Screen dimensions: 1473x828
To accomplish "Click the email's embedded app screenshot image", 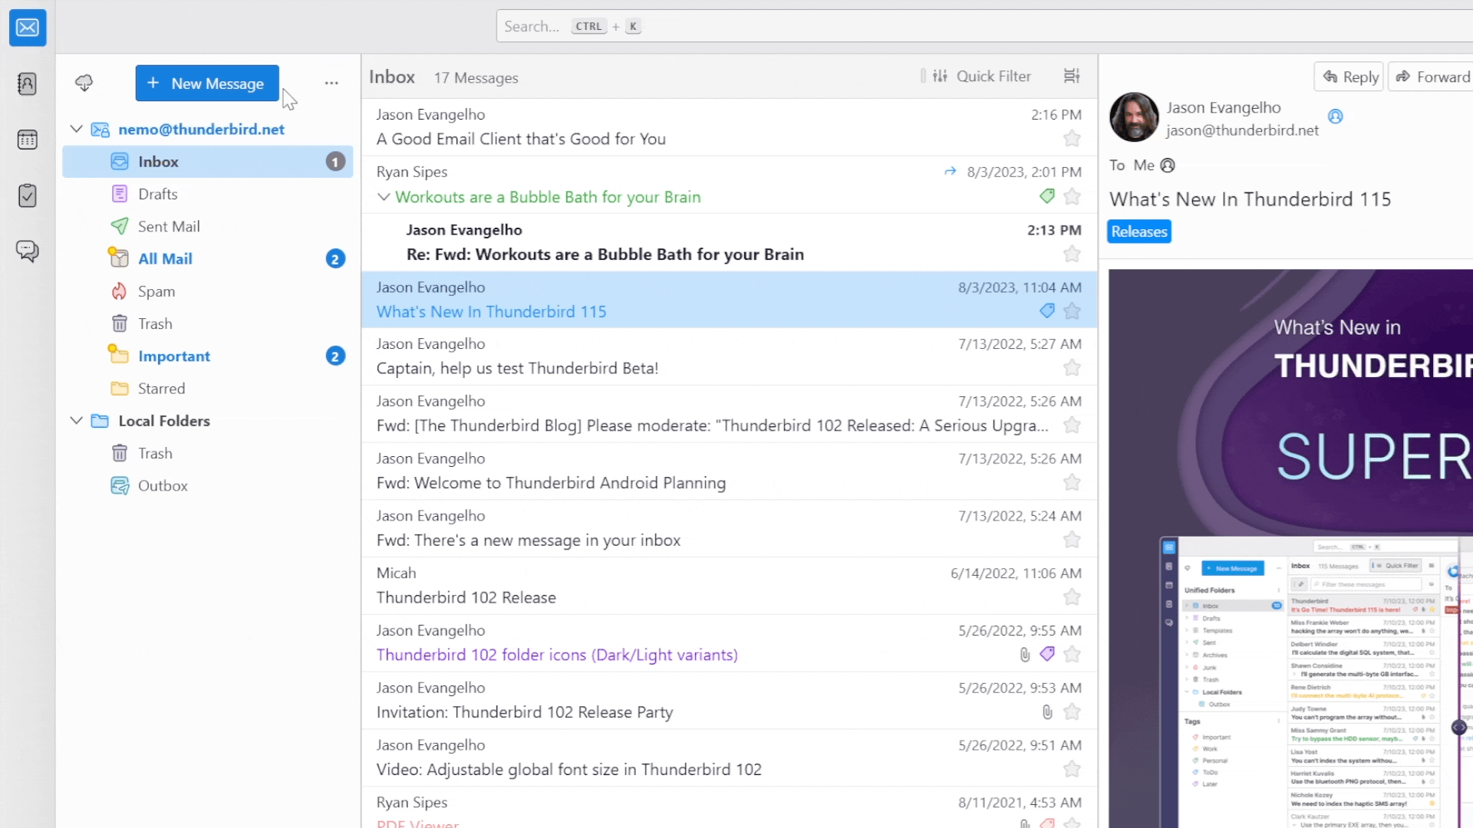I will coord(1316,682).
